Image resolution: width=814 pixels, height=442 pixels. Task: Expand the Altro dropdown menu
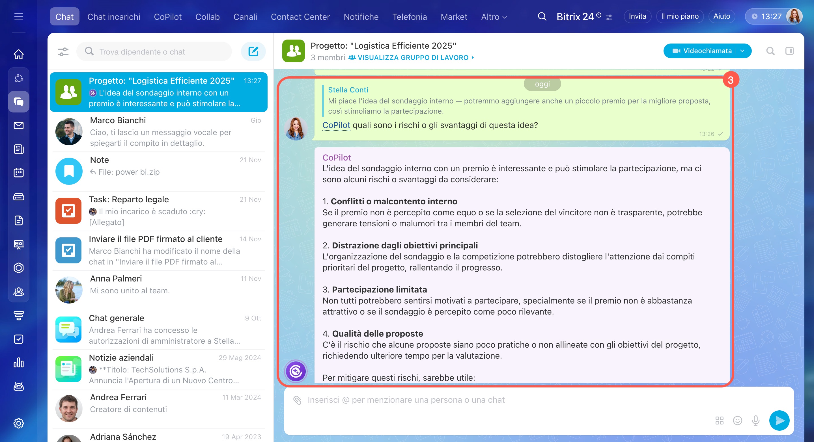(x=494, y=17)
